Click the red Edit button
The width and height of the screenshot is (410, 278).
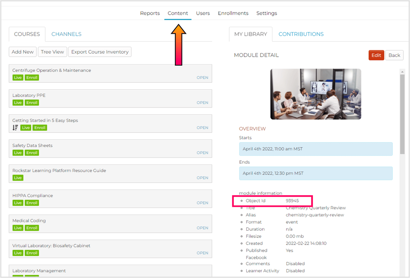[376, 55]
